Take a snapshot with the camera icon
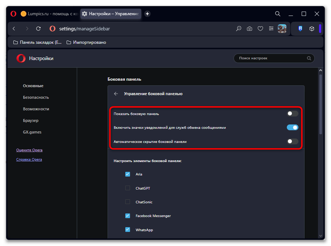 [x=250, y=29]
